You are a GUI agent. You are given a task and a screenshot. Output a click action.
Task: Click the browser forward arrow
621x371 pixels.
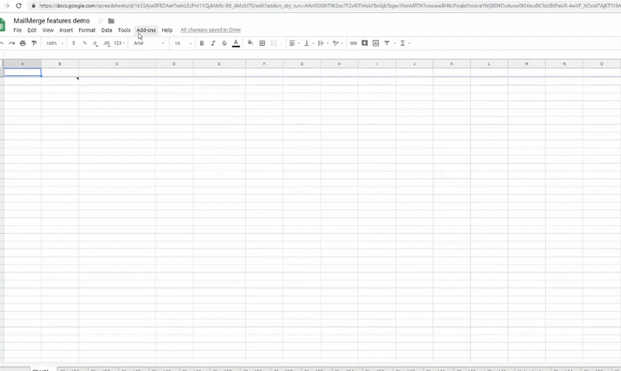coord(7,6)
